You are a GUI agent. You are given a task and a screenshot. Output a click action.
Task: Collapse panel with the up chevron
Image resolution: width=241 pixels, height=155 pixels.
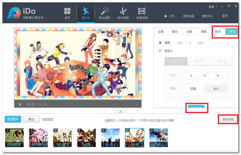(120, 112)
